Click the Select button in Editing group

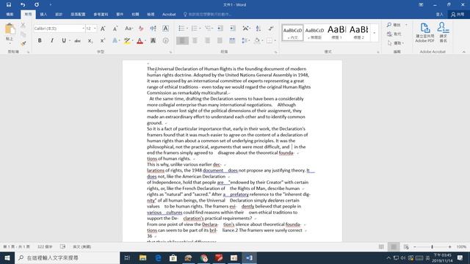(x=396, y=43)
